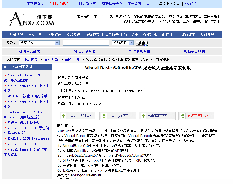Open the 经典单机游戏 section
233x184 pixels.
click(30, 51)
